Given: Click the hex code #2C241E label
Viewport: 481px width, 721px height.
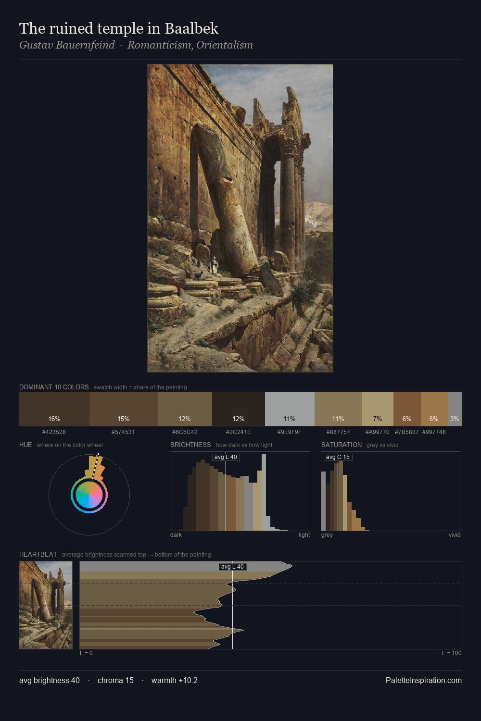Looking at the screenshot, I should [x=239, y=432].
